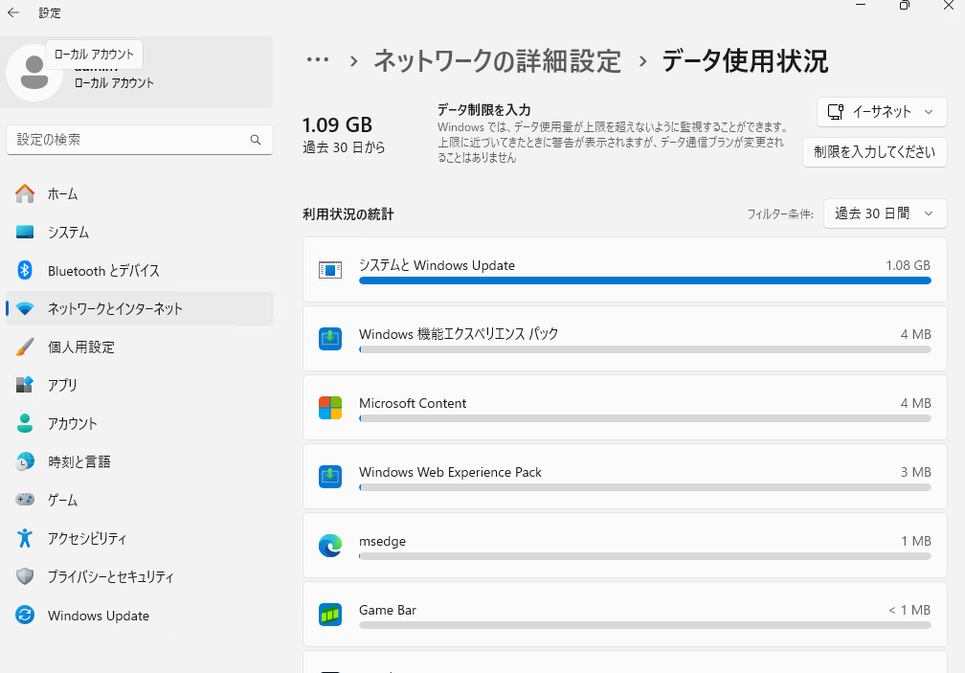Open the ゲーム sidebar entry
Image resolution: width=965 pixels, height=673 pixels.
(139, 500)
